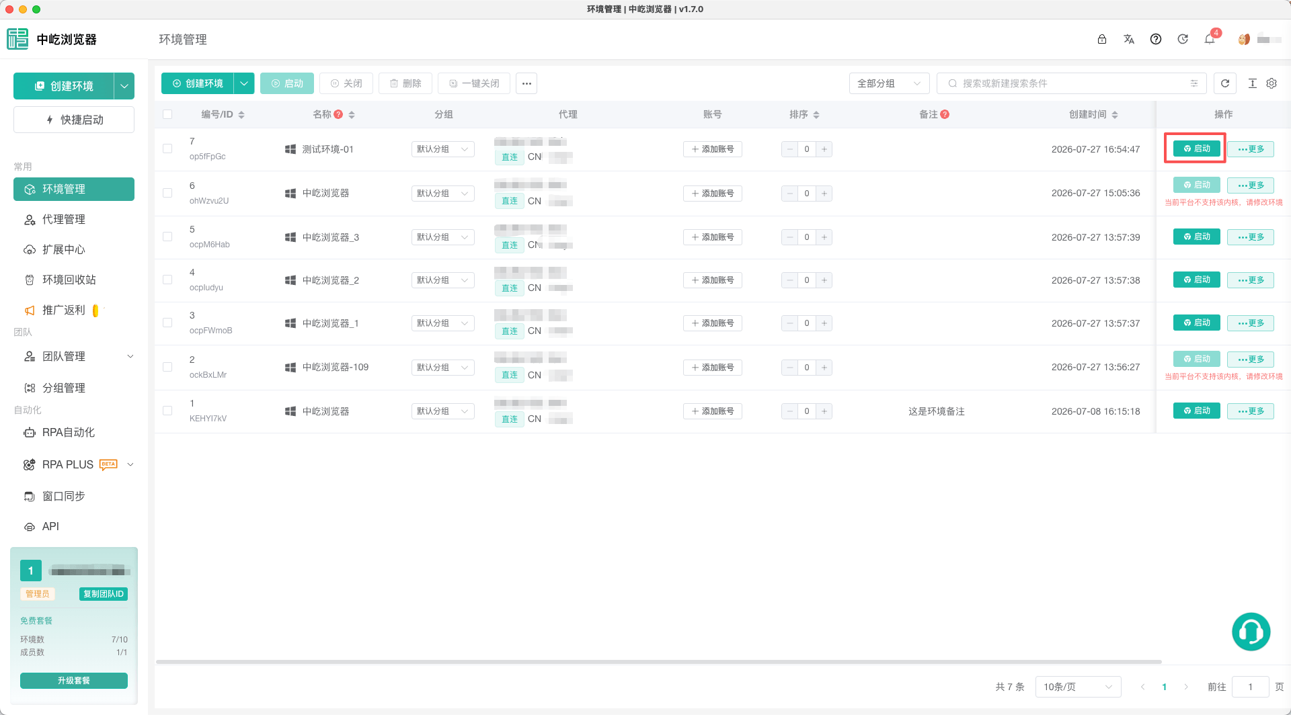Open the customer support headset button
The height and width of the screenshot is (715, 1291).
[1251, 632]
